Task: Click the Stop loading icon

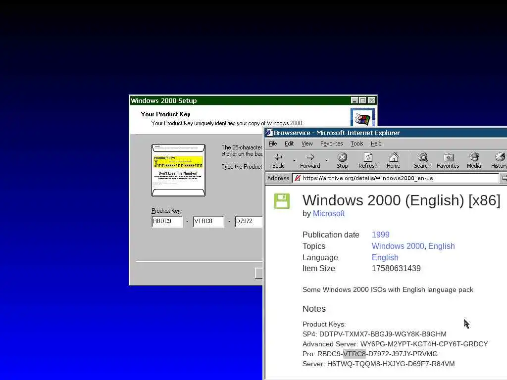Action: tap(342, 161)
